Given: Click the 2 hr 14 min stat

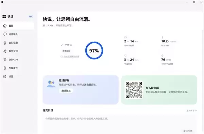Looking at the screenshot, I should 131,41.
